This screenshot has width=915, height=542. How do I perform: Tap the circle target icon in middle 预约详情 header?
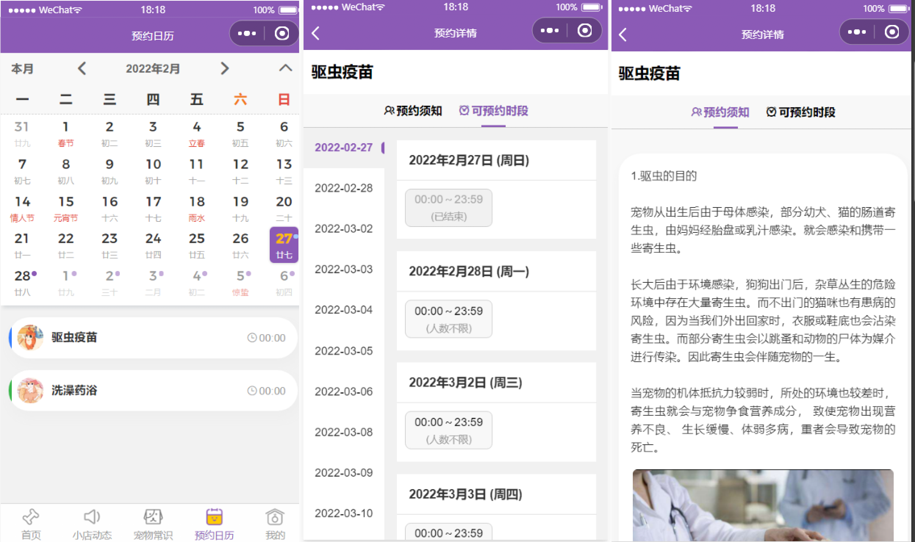585,30
